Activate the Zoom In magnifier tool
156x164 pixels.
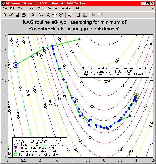tap(41, 15)
